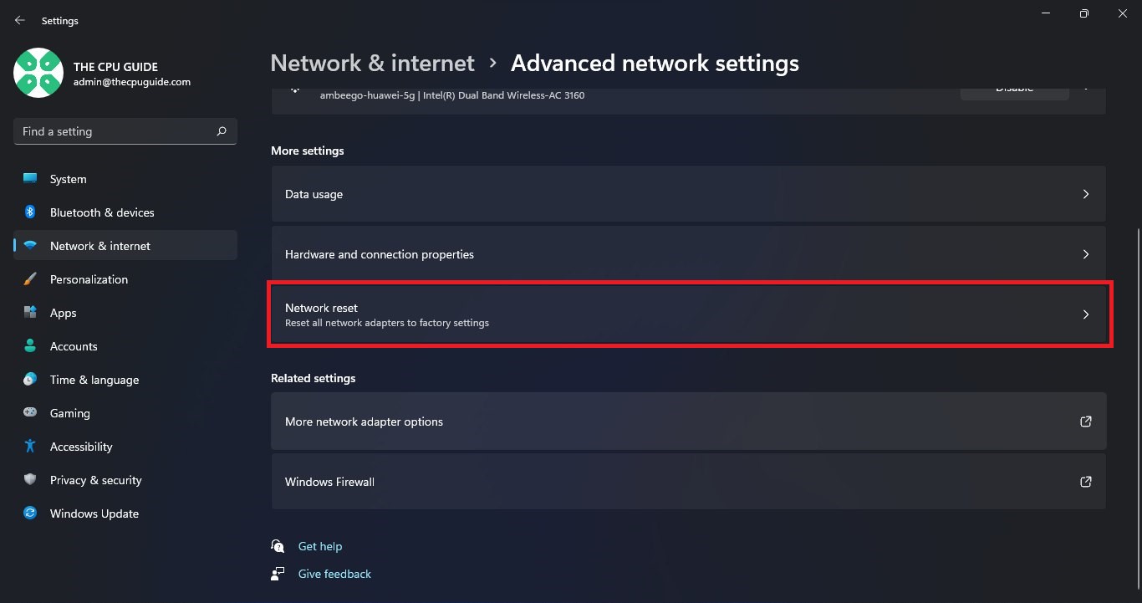Select Privacy & security in sidebar
This screenshot has height=603, width=1142.
click(95, 480)
